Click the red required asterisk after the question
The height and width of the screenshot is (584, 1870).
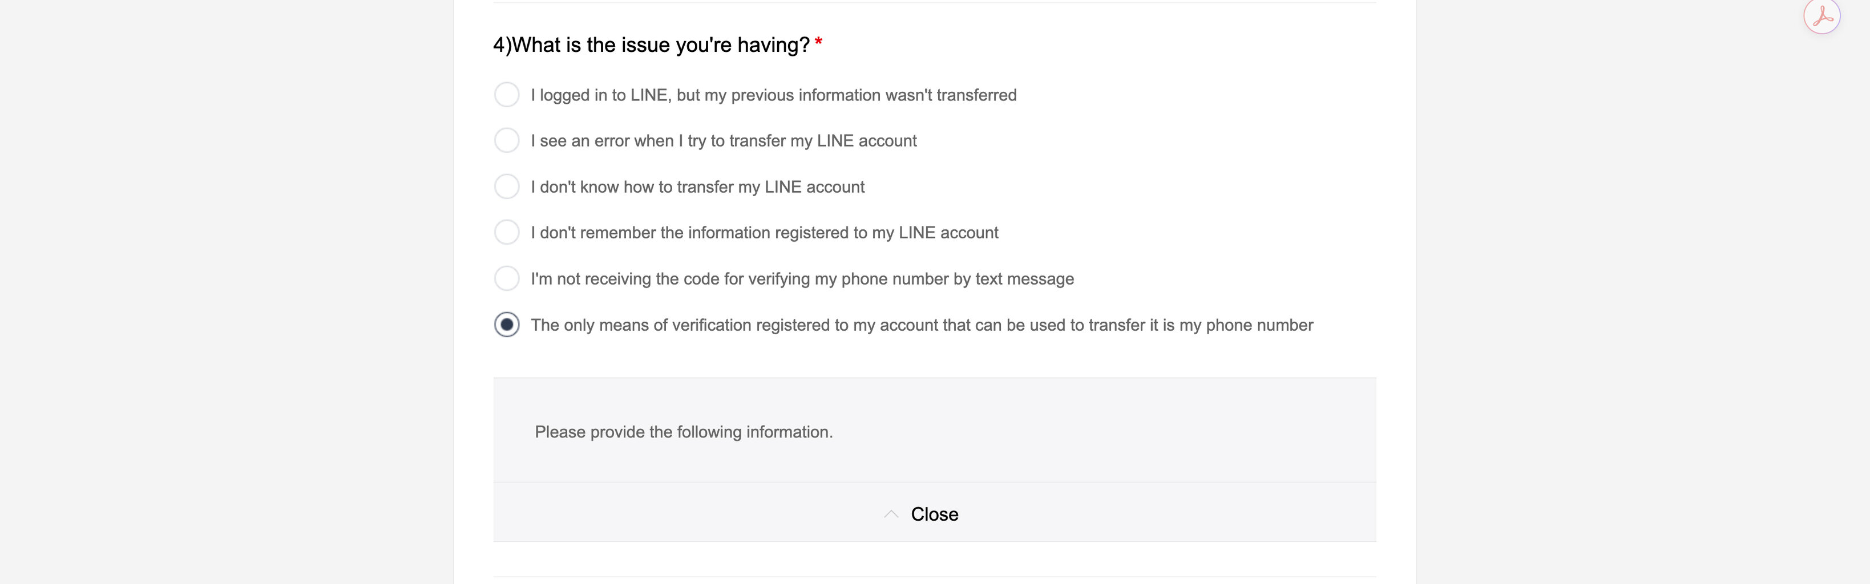[x=818, y=42]
